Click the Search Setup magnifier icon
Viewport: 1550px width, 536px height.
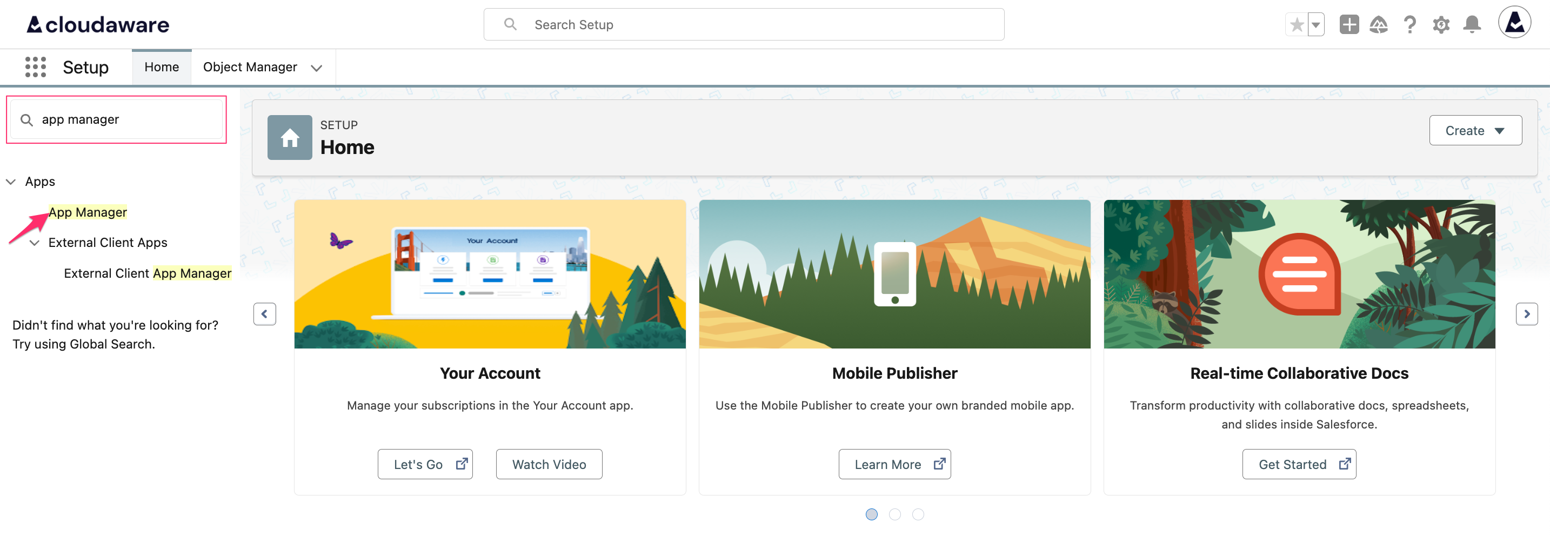tap(510, 24)
